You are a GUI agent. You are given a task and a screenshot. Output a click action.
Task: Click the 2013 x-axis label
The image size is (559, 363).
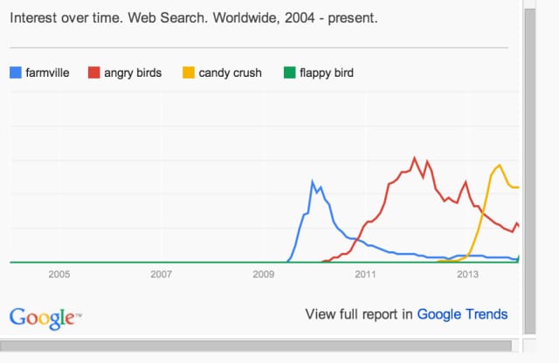coord(467,275)
